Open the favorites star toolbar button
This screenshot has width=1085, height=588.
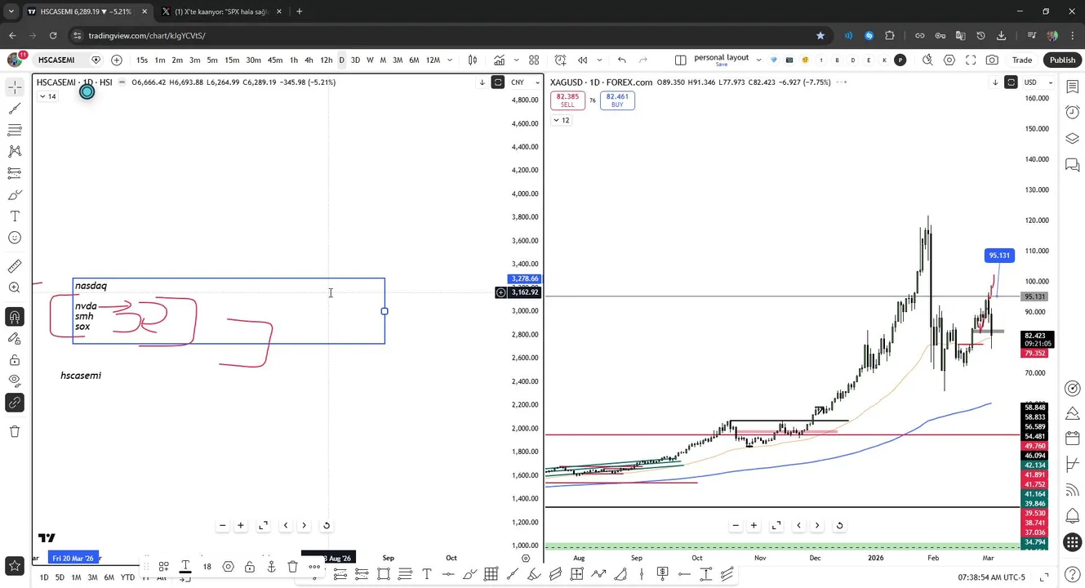[x=15, y=565]
